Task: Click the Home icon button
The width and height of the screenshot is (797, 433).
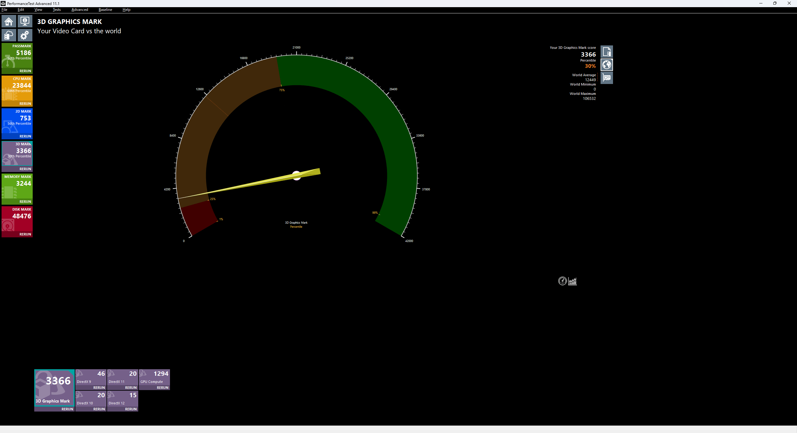Action: click(x=9, y=21)
